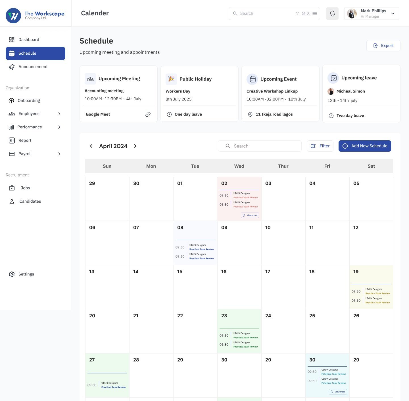Click the Creative Workshop Linkup text
Screen dimensions: 409x401
pyautogui.click(x=272, y=91)
